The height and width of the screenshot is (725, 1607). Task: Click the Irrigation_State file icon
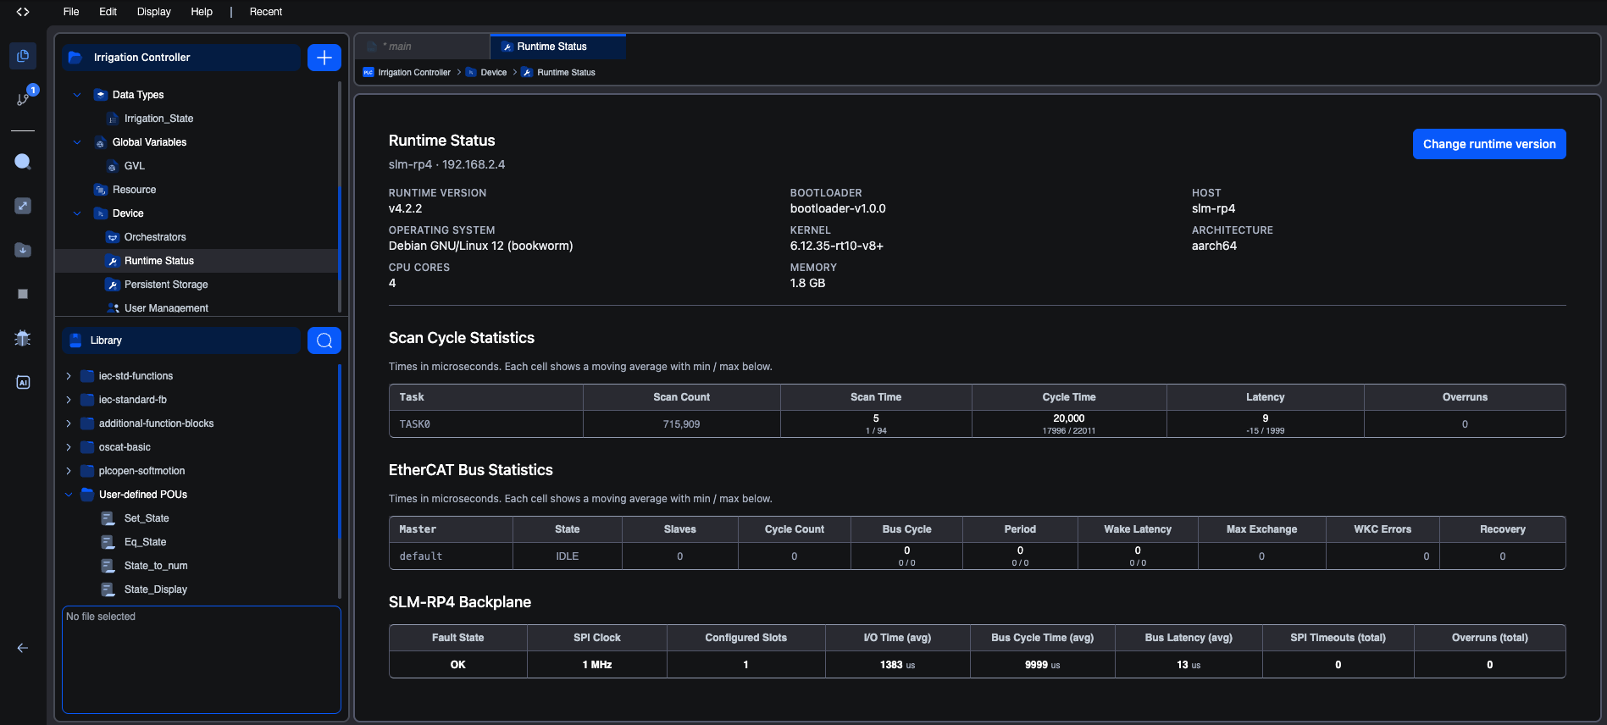coord(113,119)
